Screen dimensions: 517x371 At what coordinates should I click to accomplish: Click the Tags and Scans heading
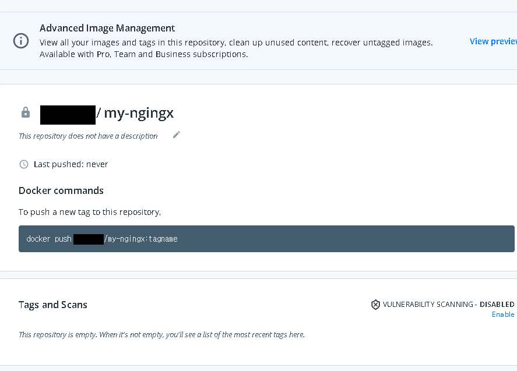click(53, 305)
